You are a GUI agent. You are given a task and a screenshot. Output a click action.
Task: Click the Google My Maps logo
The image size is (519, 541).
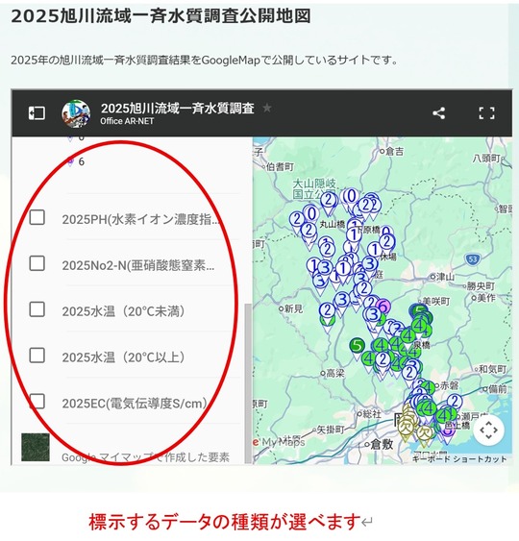[x=279, y=442]
